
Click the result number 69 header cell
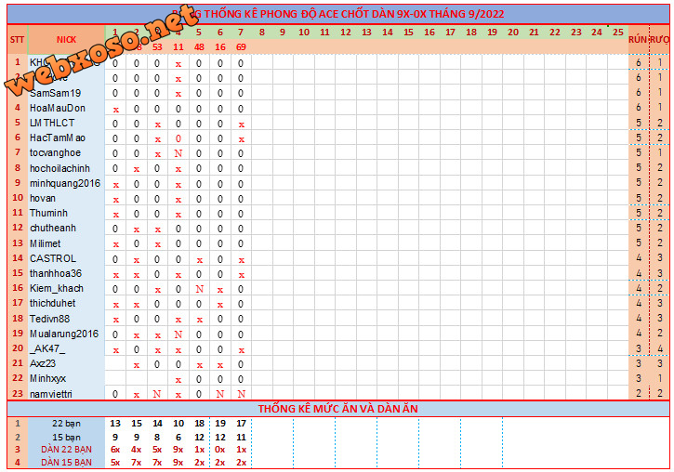pyautogui.click(x=241, y=46)
